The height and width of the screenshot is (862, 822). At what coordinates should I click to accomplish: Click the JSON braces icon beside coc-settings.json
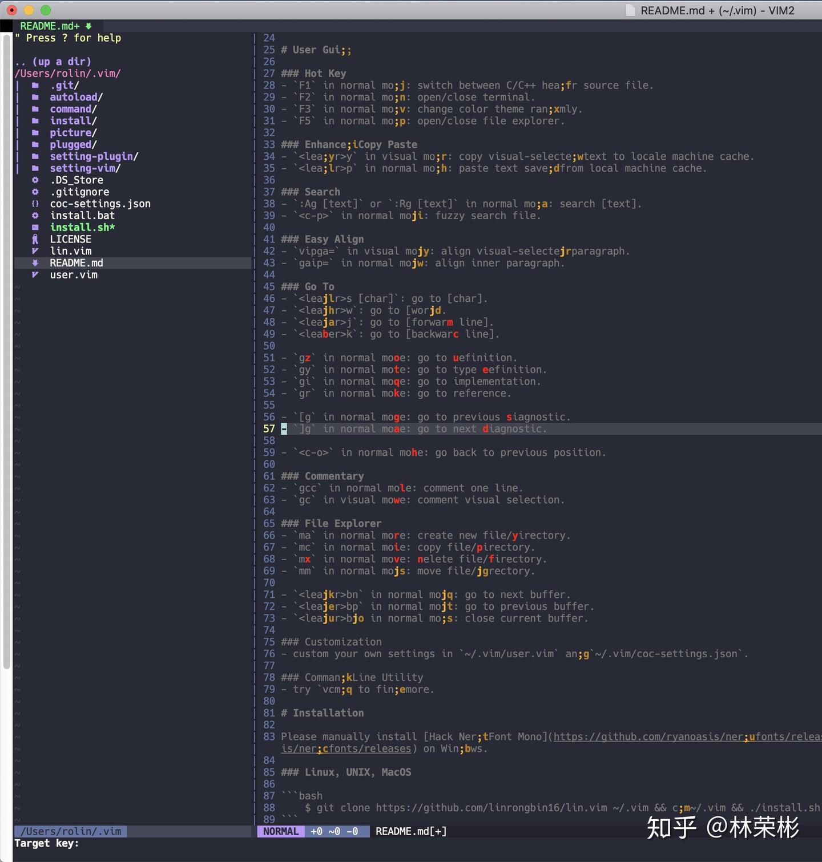pyautogui.click(x=35, y=204)
